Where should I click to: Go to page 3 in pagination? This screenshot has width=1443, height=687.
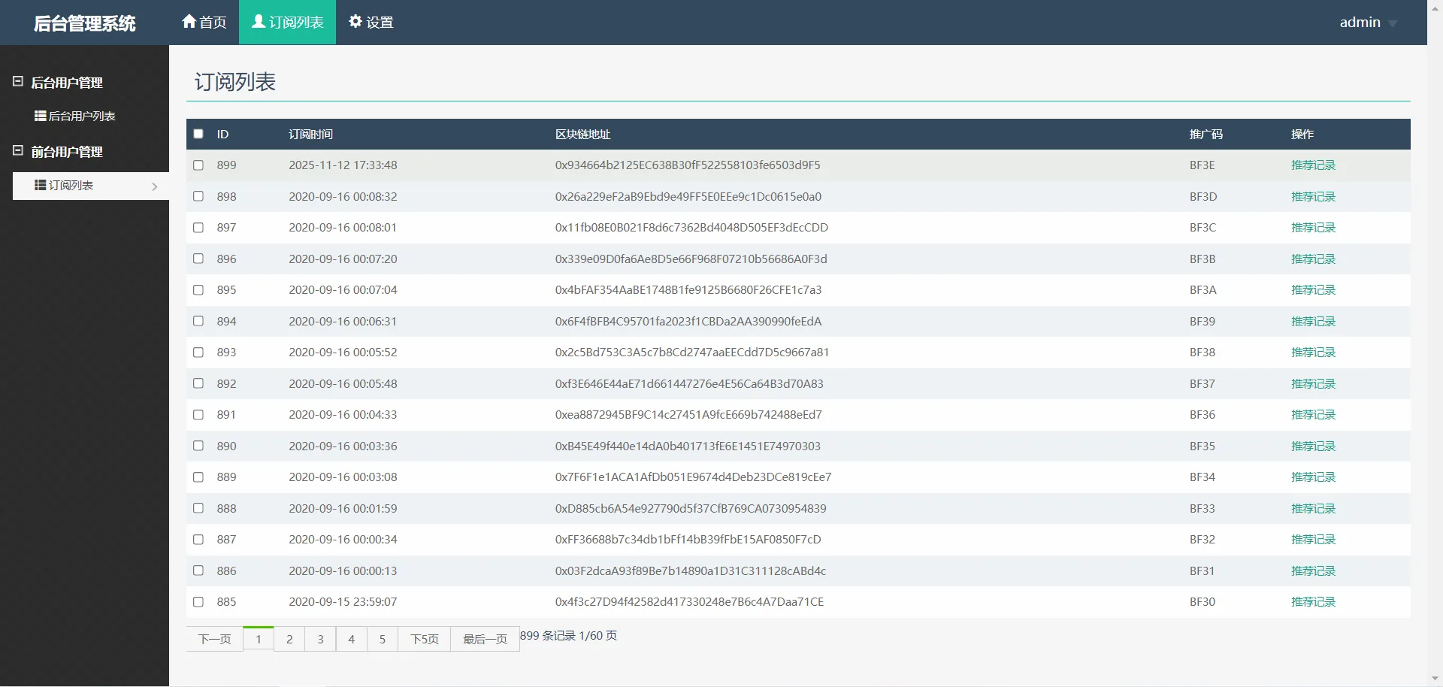(320, 639)
